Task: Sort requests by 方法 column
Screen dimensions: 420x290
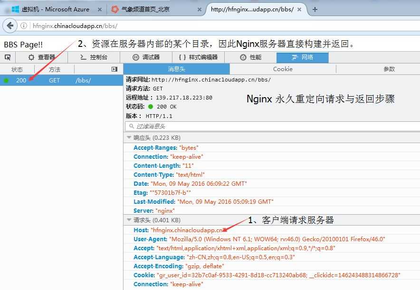Action: coord(54,70)
